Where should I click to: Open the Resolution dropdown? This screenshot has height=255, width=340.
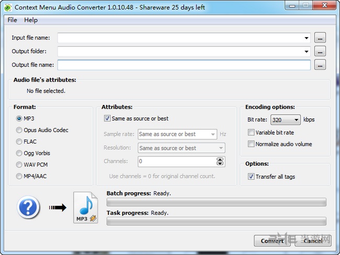coord(182,148)
